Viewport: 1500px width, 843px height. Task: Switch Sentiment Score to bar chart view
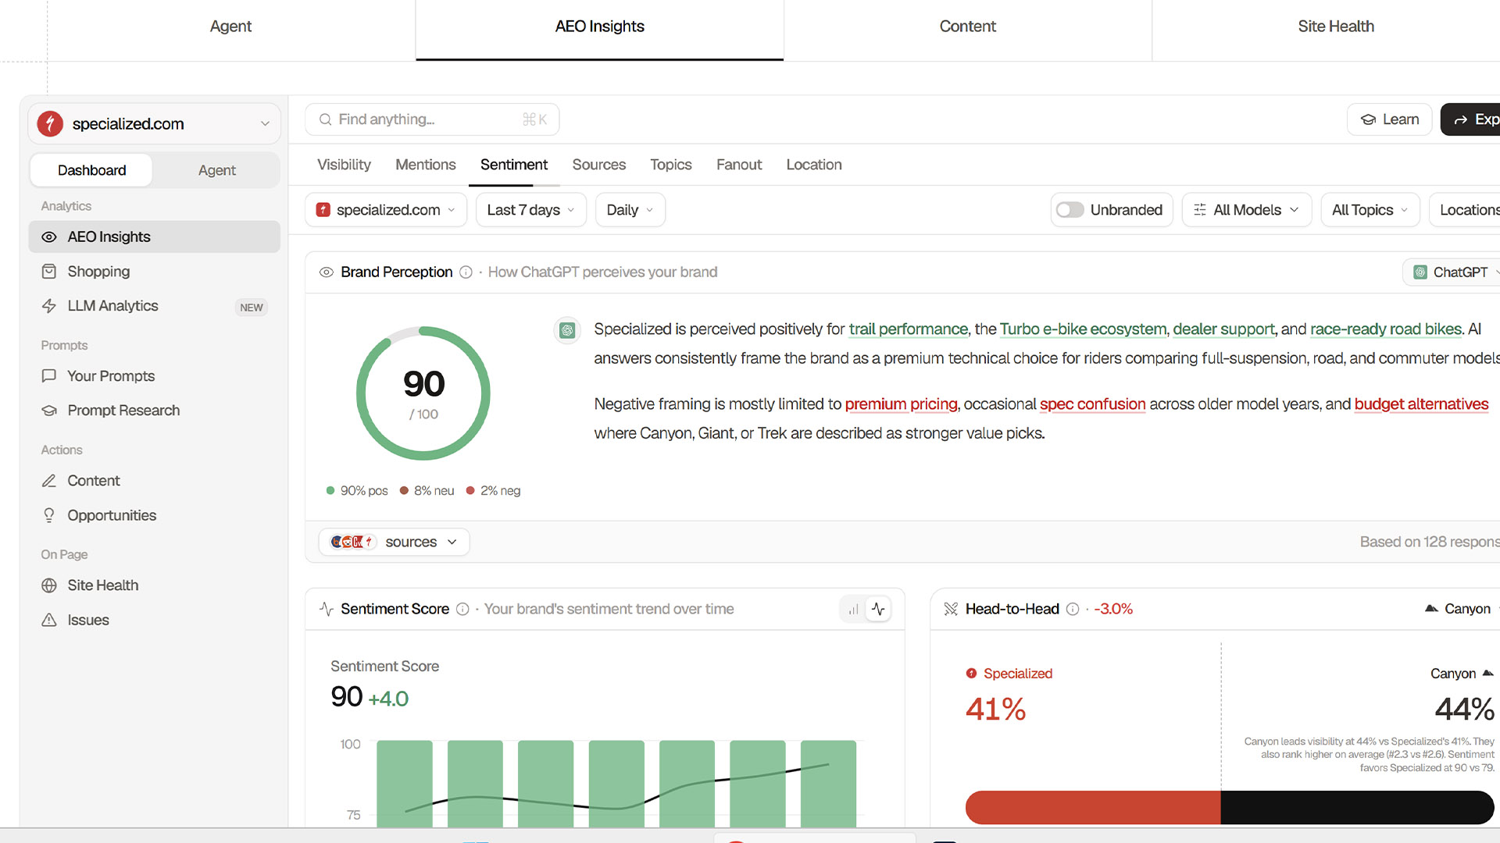[853, 609]
